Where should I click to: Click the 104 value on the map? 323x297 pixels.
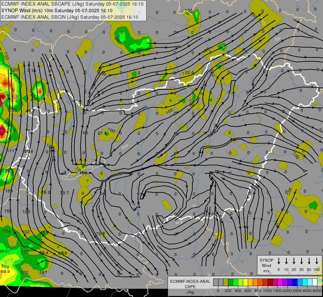7,231
